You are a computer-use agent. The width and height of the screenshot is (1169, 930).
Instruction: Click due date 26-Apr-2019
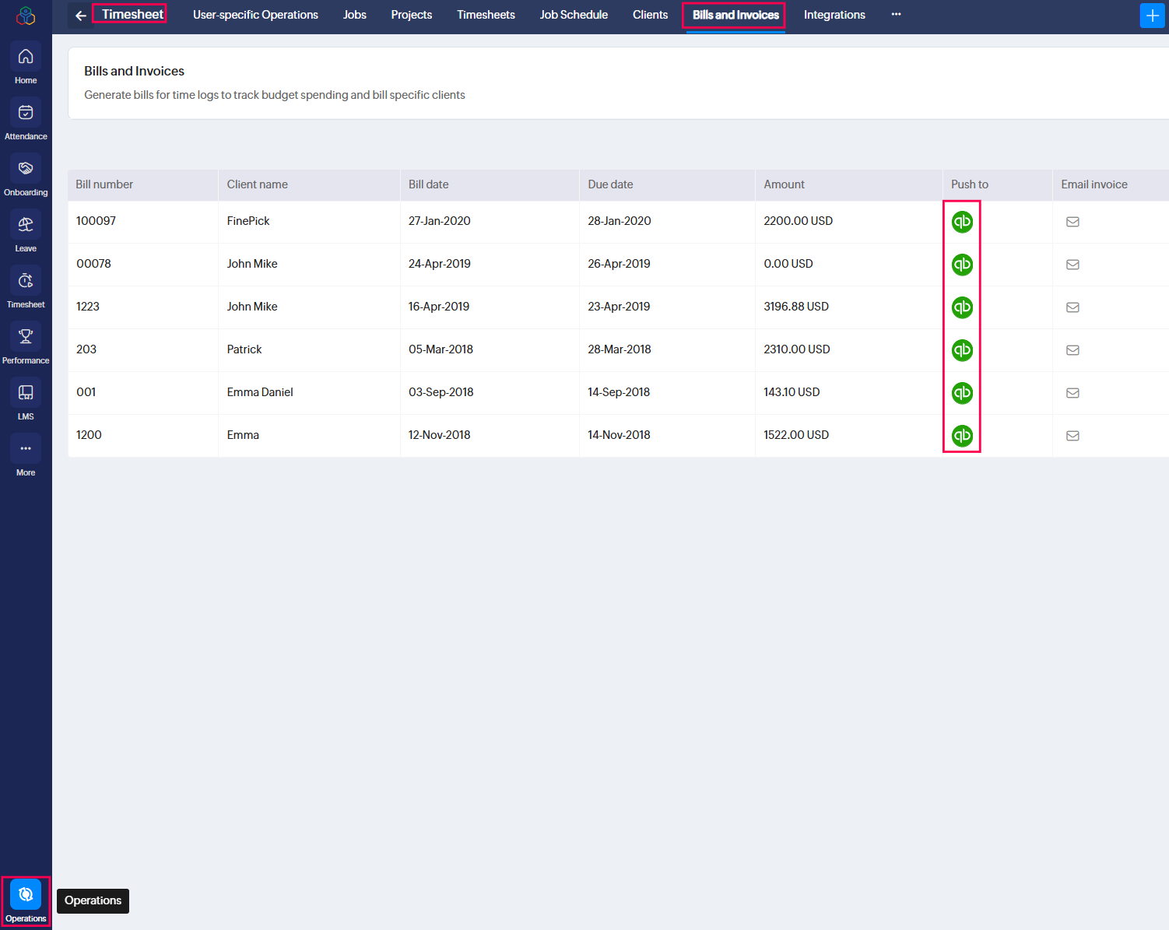click(x=619, y=264)
